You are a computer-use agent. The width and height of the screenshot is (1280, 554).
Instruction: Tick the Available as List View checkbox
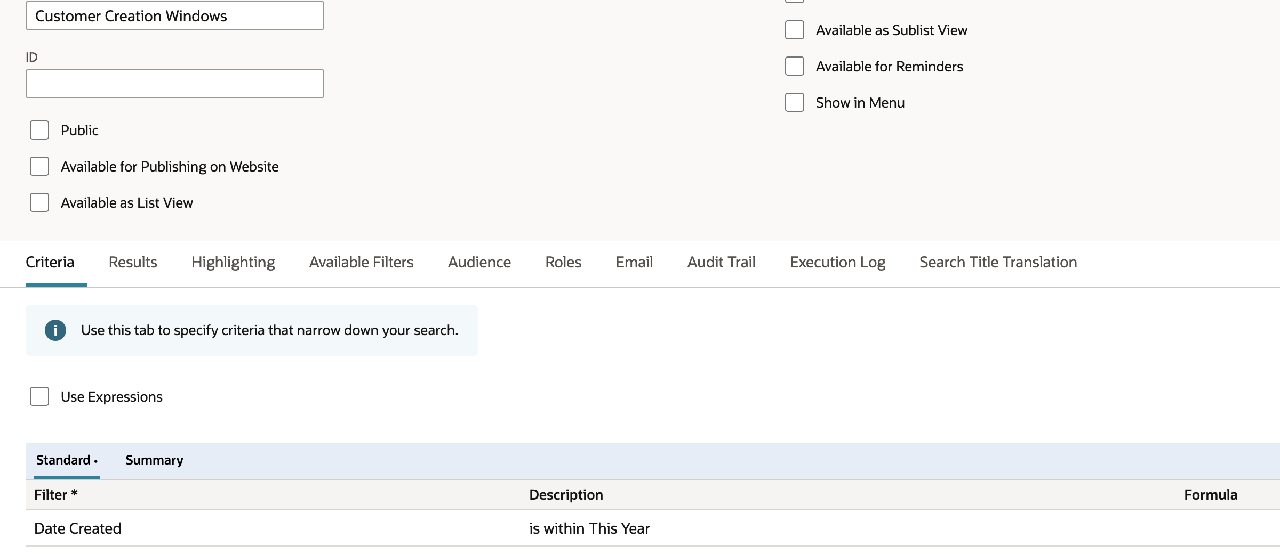[x=39, y=202]
